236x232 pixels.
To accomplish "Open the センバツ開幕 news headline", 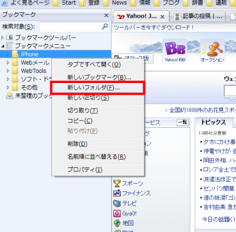I will tap(219, 188).
